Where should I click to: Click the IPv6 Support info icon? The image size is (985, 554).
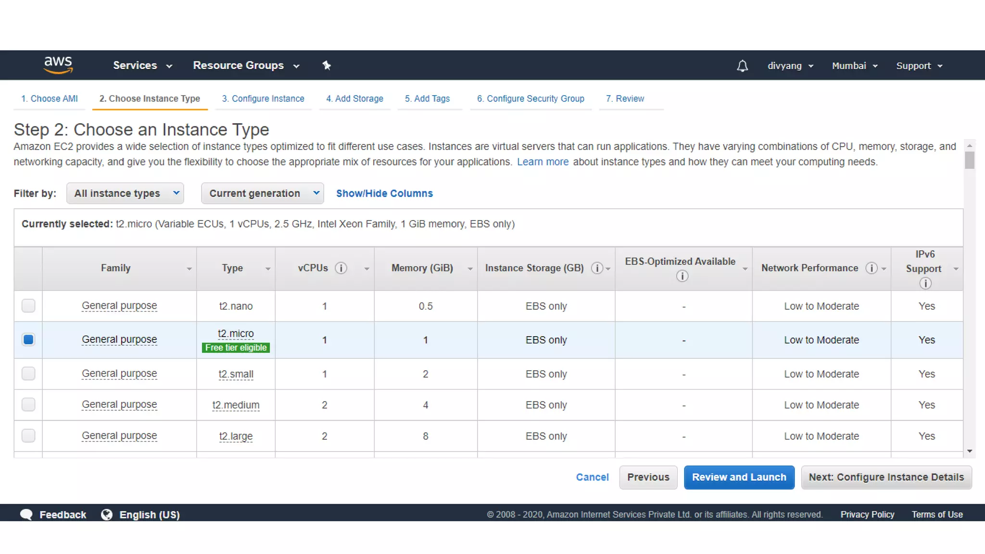pos(925,283)
